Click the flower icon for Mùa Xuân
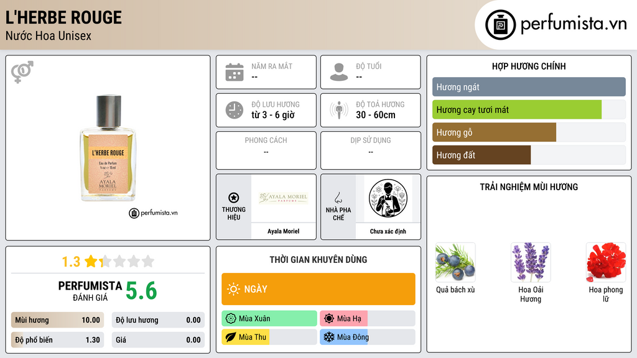637x358 pixels. tap(231, 319)
